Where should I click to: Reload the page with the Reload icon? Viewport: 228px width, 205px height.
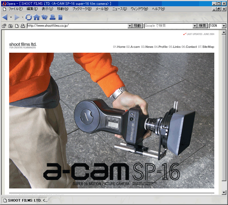click(28, 17)
